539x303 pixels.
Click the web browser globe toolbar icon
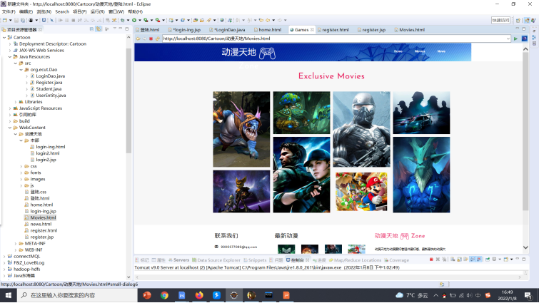point(222,20)
